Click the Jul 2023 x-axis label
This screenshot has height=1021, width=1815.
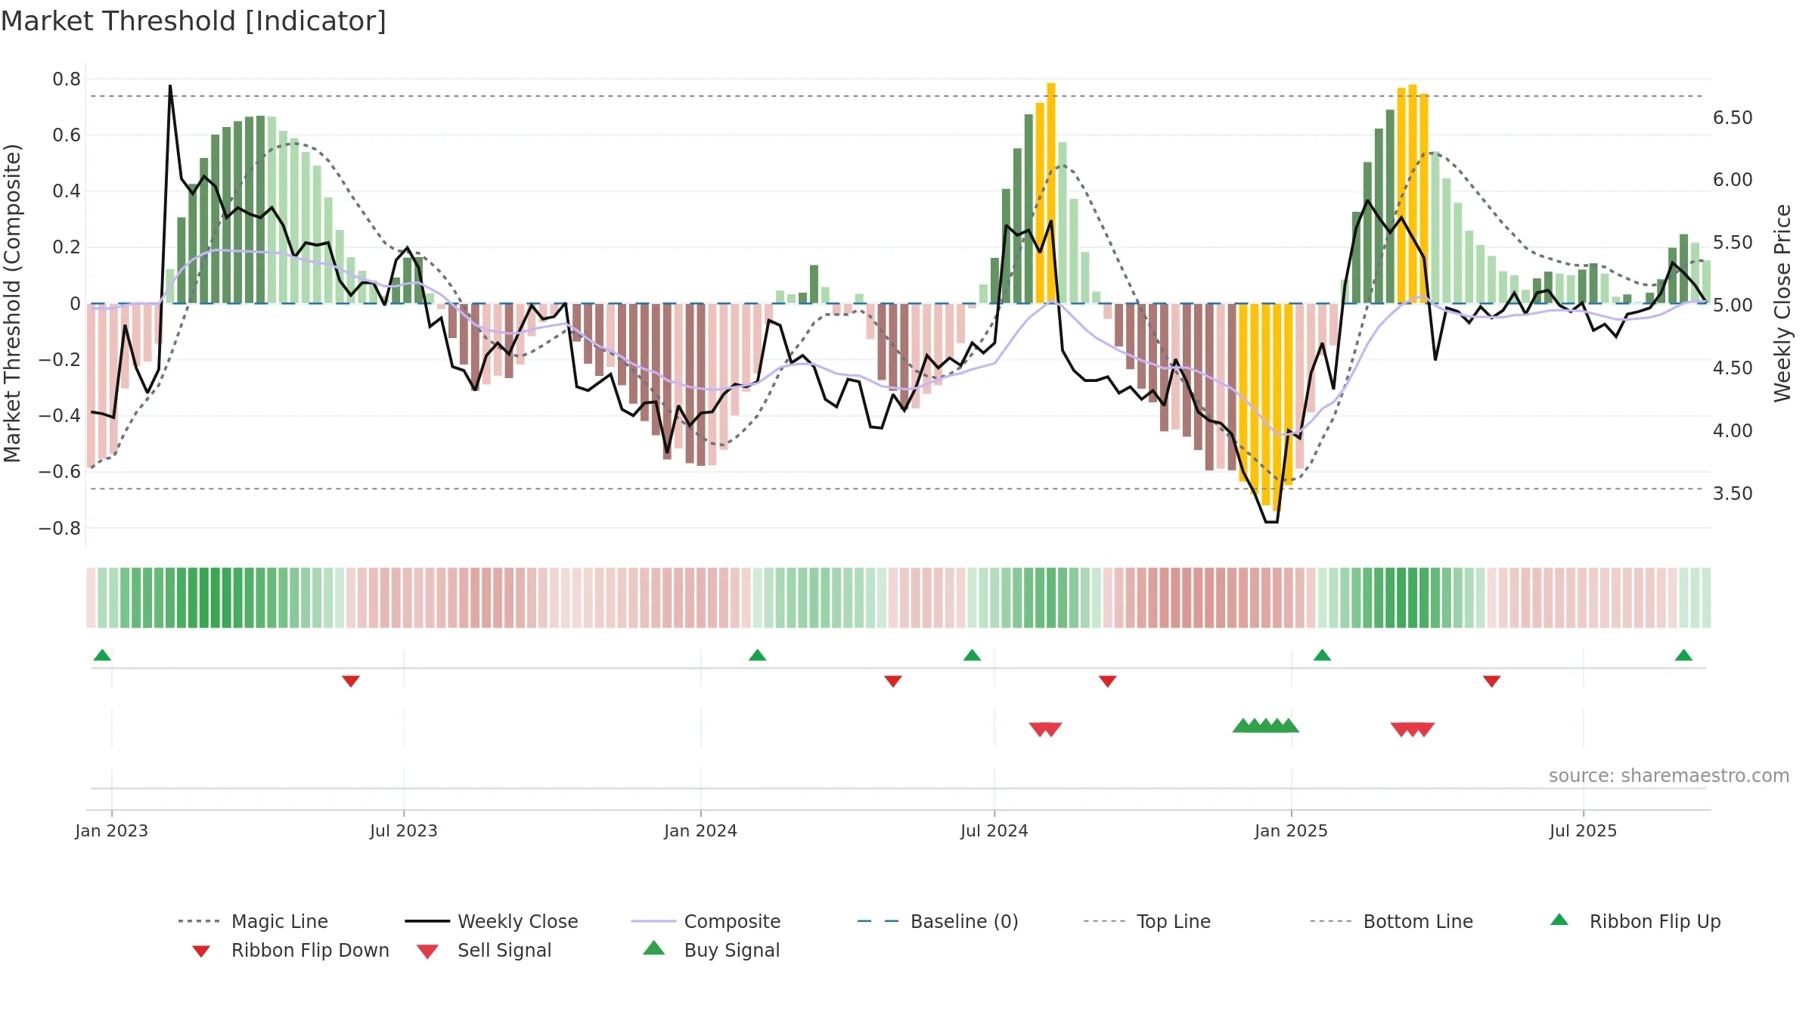point(404,830)
